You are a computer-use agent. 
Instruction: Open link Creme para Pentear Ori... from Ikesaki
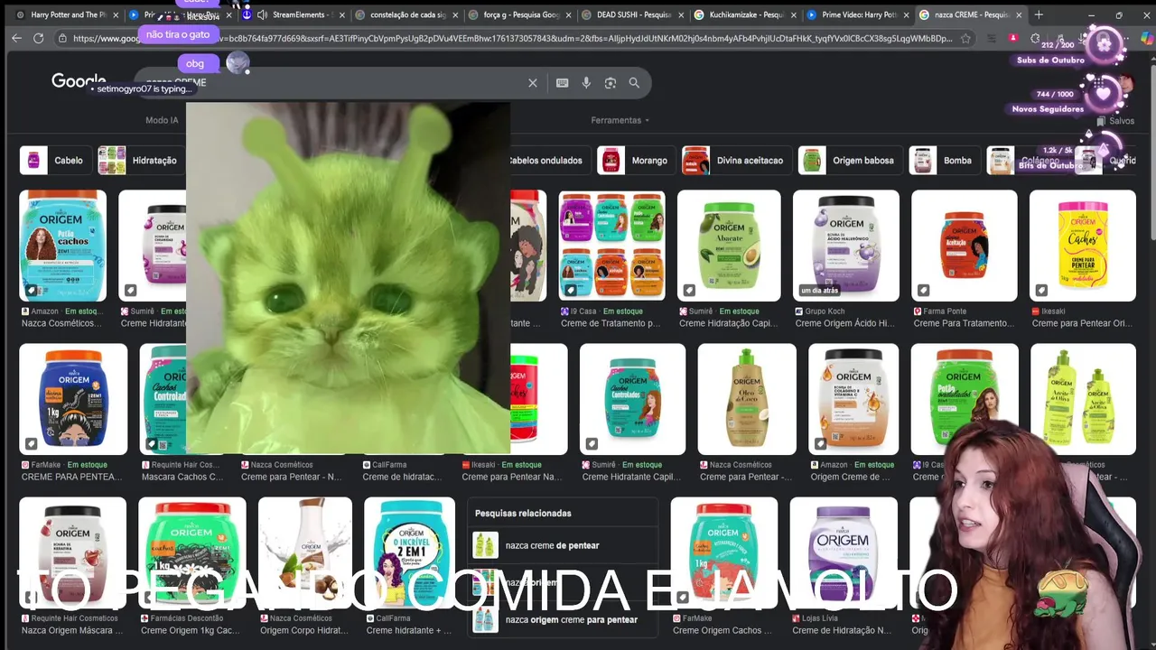point(1082,323)
